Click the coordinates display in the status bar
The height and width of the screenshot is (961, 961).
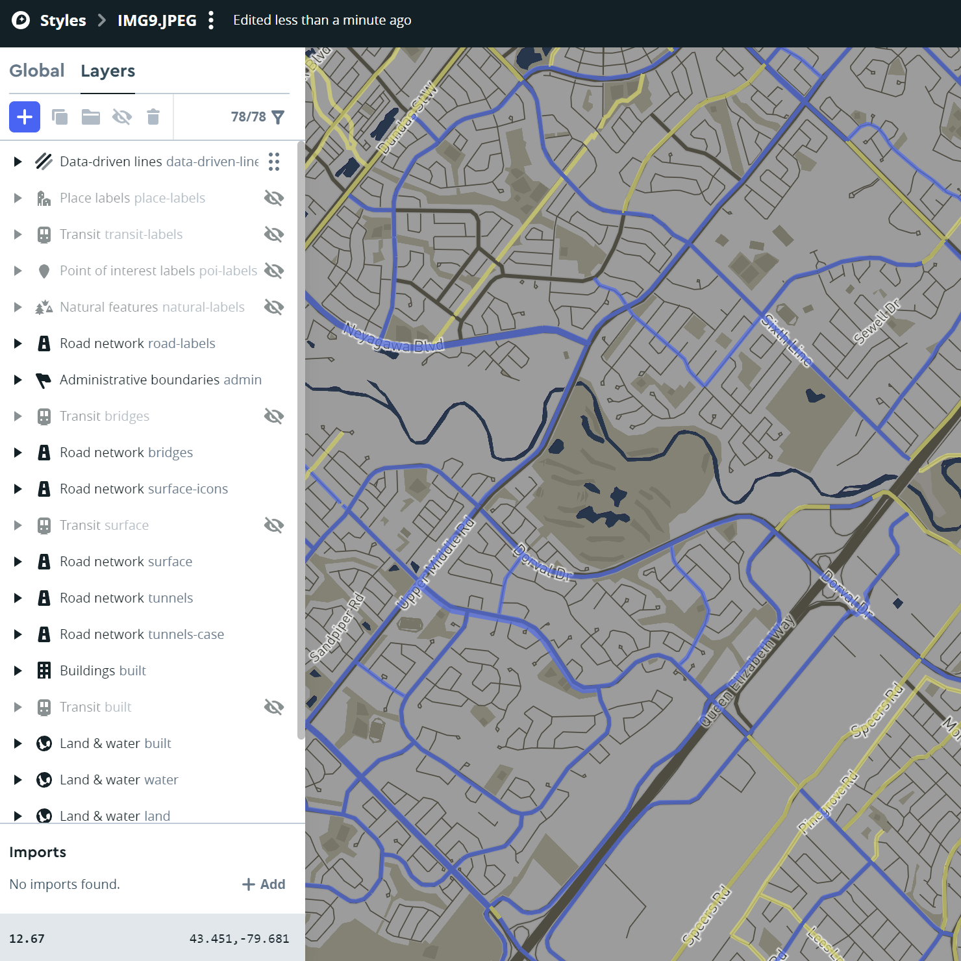point(239,938)
